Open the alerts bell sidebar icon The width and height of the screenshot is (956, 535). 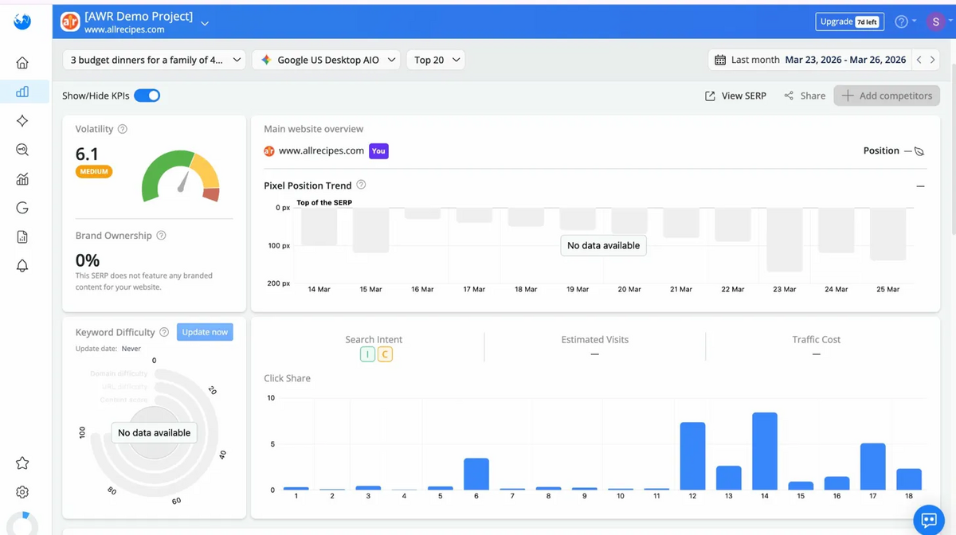point(22,266)
